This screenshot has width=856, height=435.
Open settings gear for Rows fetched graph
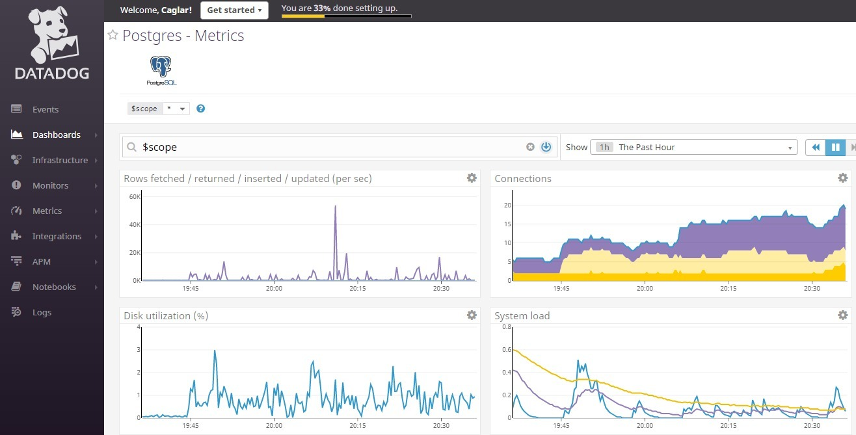click(472, 178)
